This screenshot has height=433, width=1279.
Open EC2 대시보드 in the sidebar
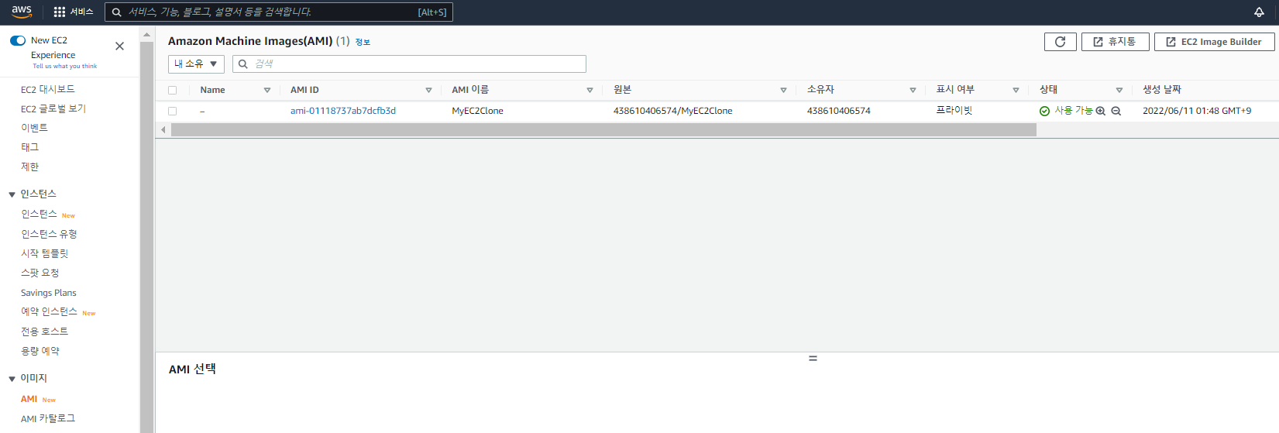click(x=48, y=89)
